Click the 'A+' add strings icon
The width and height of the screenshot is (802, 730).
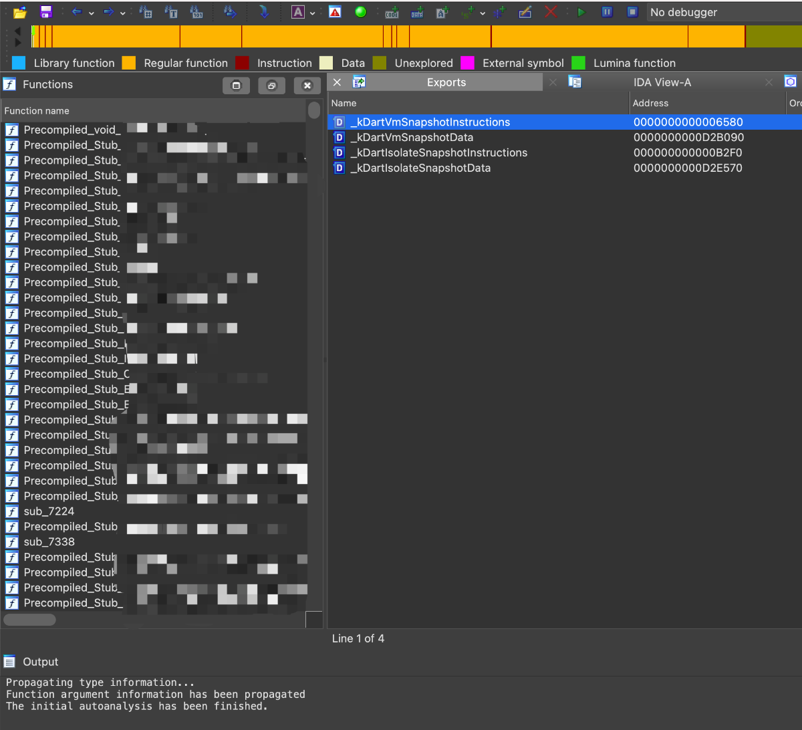pos(442,12)
